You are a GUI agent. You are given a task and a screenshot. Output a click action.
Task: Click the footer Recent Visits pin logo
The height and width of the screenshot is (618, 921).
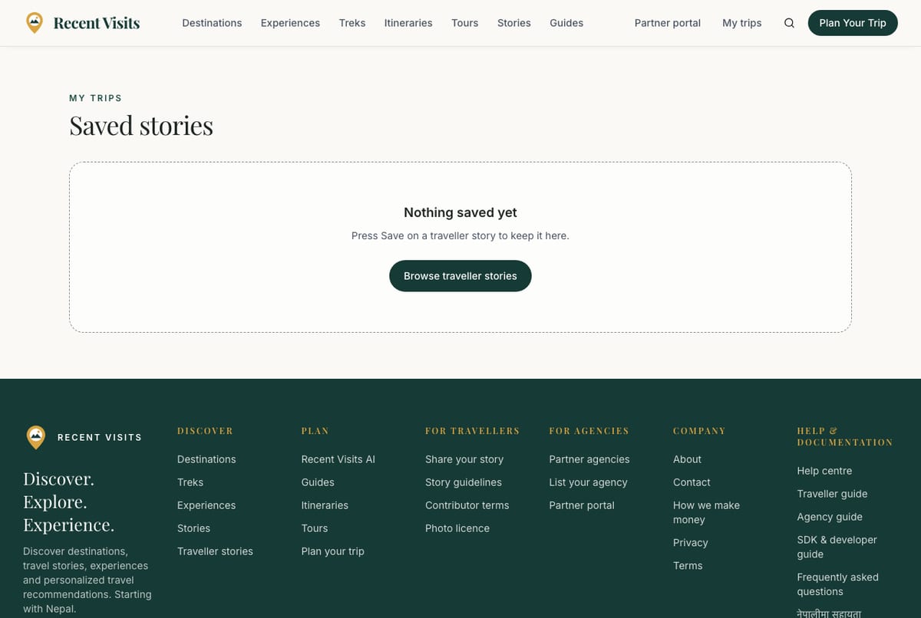[x=36, y=437]
